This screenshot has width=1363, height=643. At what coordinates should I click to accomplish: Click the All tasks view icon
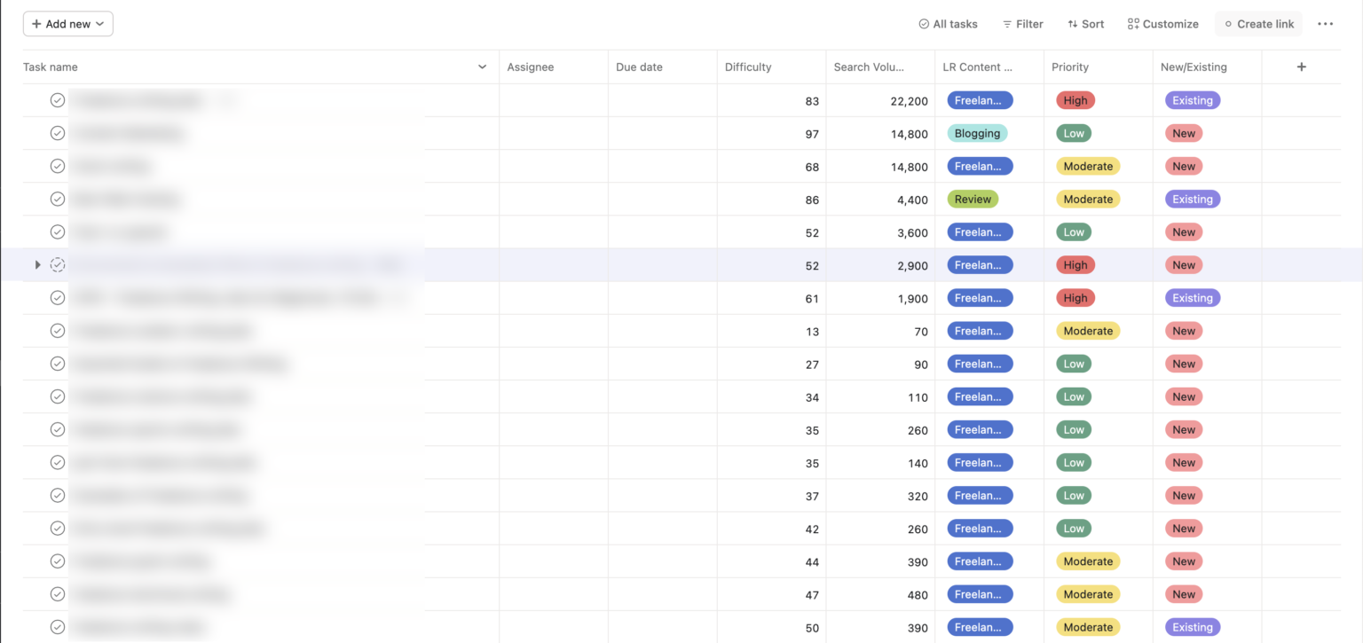(924, 24)
